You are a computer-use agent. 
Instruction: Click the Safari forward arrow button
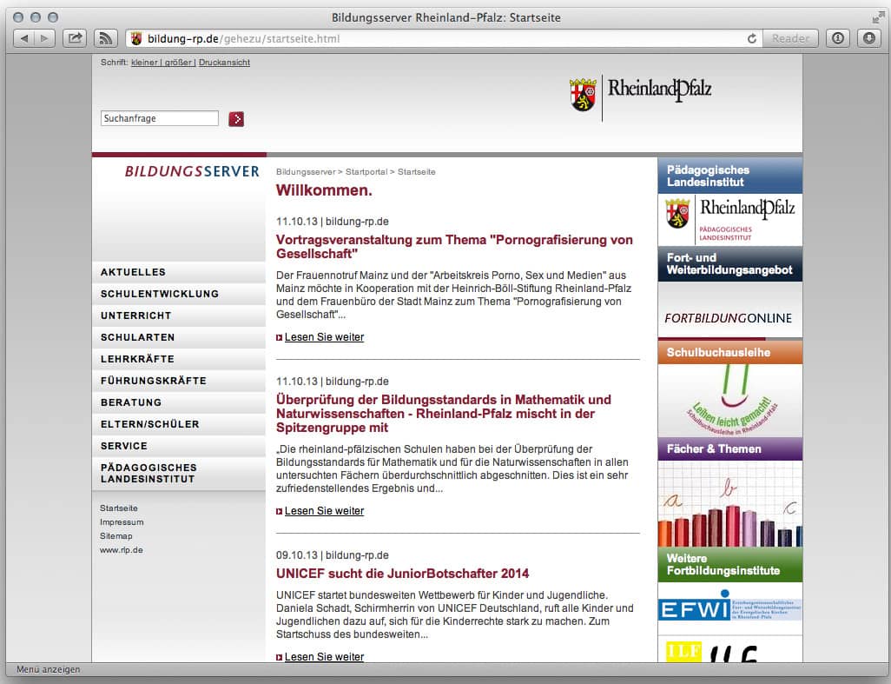pyautogui.click(x=44, y=38)
